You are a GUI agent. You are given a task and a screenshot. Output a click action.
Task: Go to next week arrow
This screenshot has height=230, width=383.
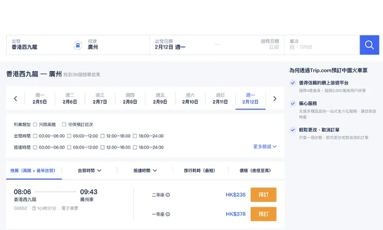(x=275, y=98)
